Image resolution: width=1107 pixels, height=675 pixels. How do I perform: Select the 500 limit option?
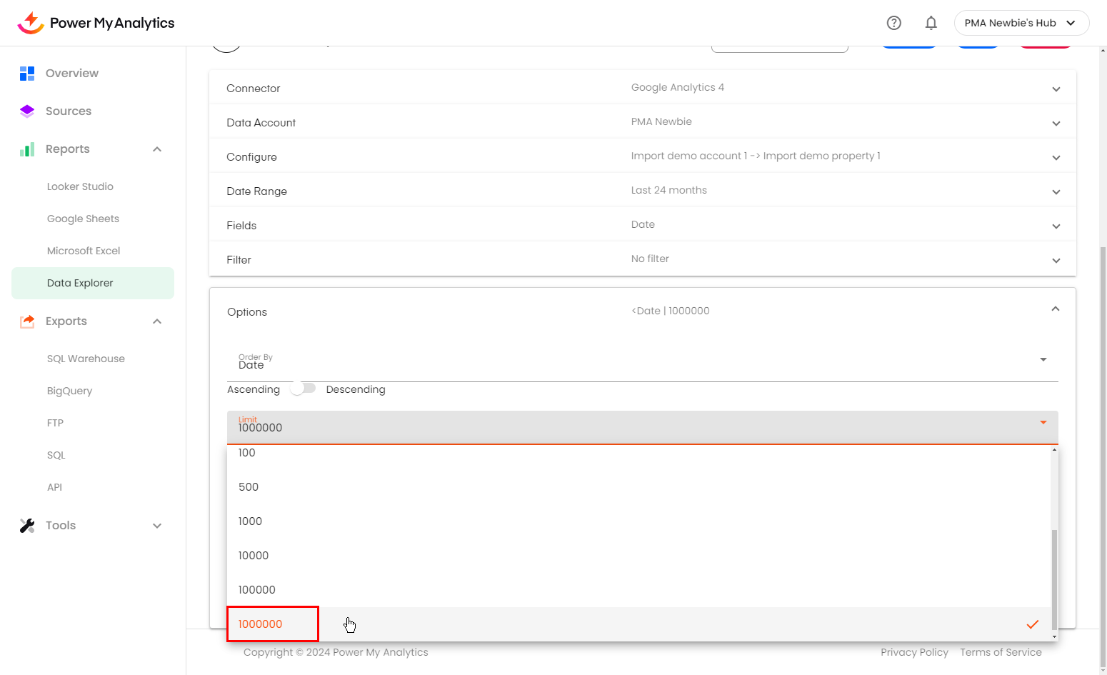tap(249, 487)
